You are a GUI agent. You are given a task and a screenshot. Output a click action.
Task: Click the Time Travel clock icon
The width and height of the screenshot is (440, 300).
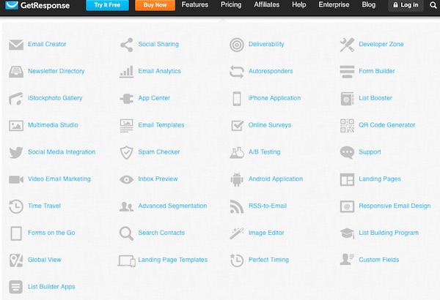(x=16, y=206)
